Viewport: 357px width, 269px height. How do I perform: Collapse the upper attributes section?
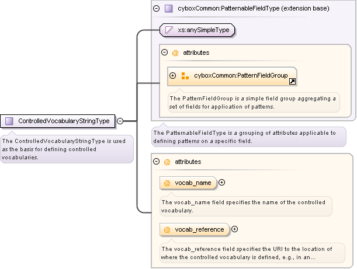click(x=164, y=53)
